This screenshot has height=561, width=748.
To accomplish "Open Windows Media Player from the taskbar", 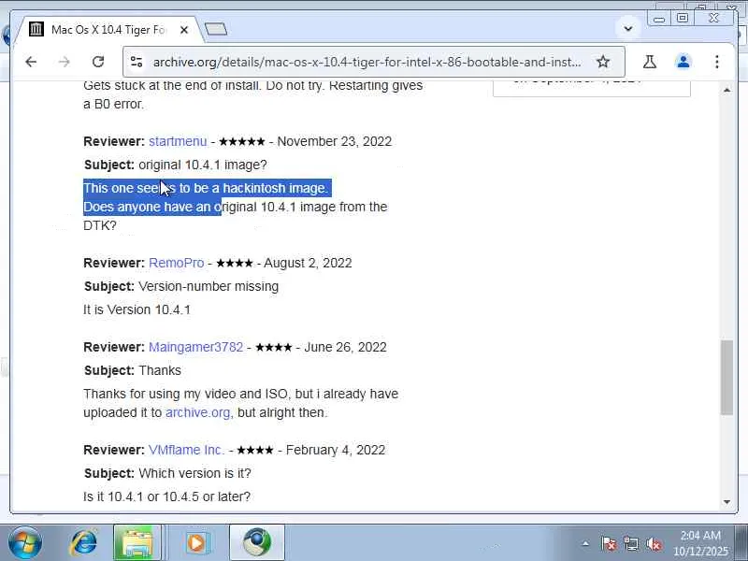I will (x=196, y=543).
